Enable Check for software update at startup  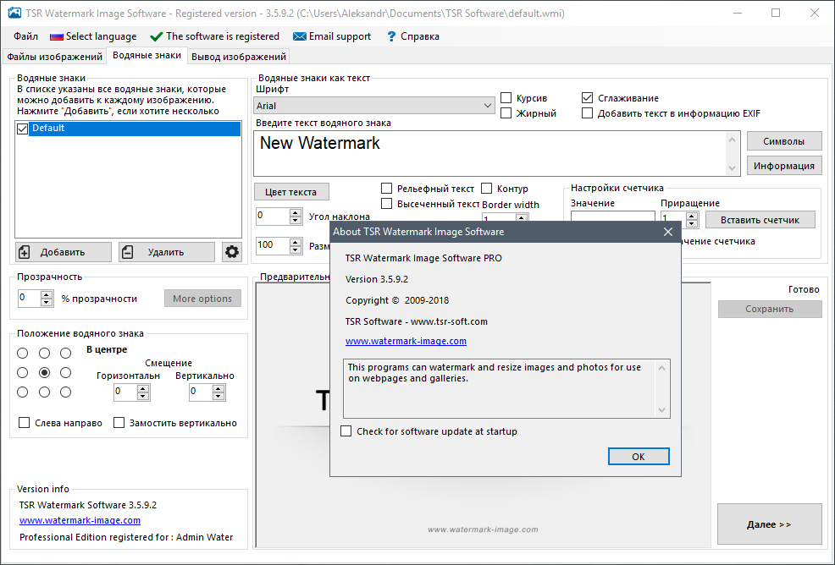346,431
